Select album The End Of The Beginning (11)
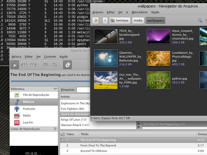The image size is (207, 155). click(175, 124)
